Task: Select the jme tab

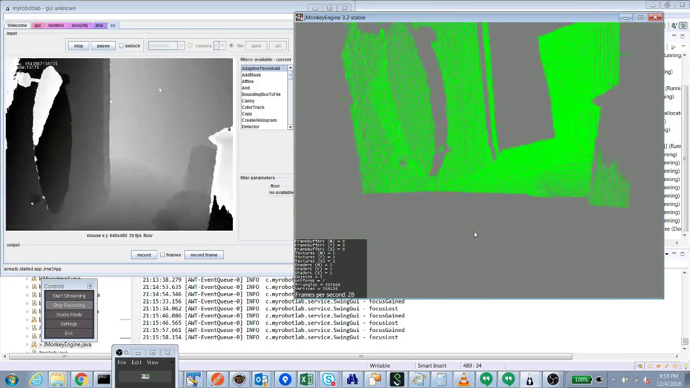Action: click(99, 25)
